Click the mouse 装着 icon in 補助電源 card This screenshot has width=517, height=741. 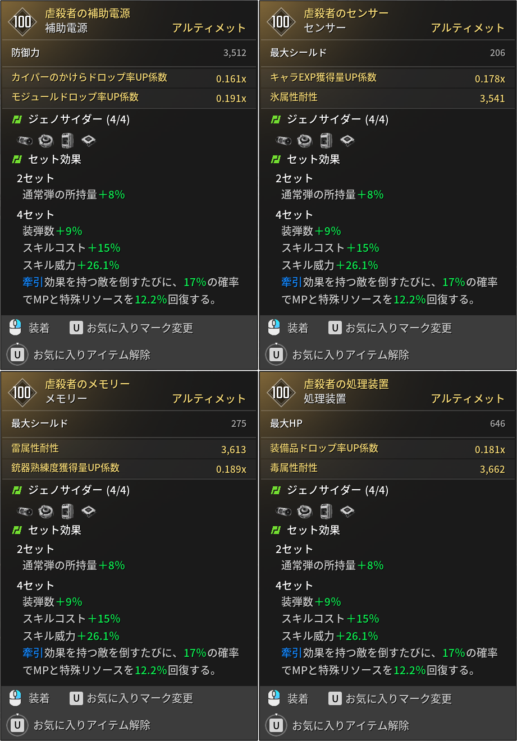point(15,328)
